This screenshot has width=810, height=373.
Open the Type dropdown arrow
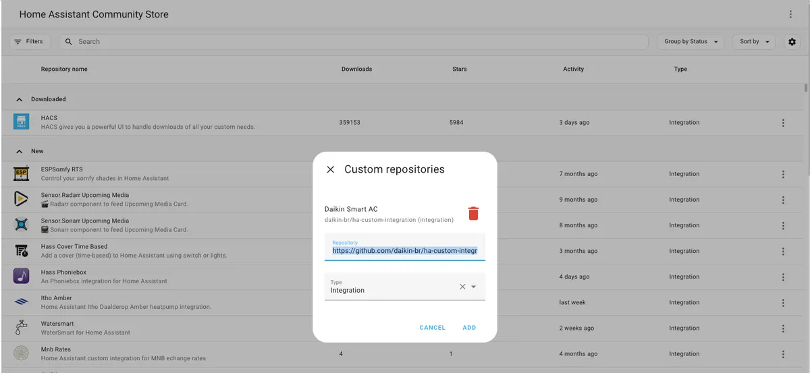pyautogui.click(x=473, y=287)
